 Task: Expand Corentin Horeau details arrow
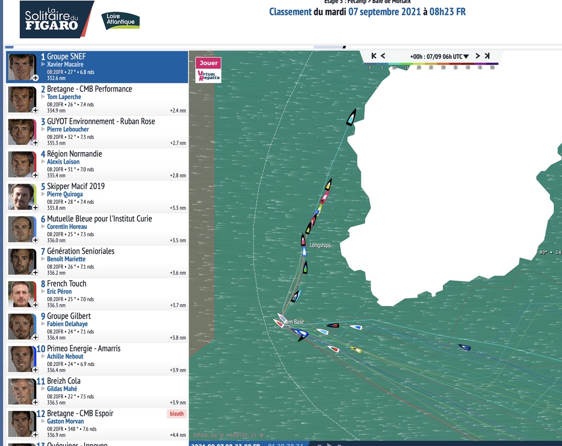[x=43, y=226]
